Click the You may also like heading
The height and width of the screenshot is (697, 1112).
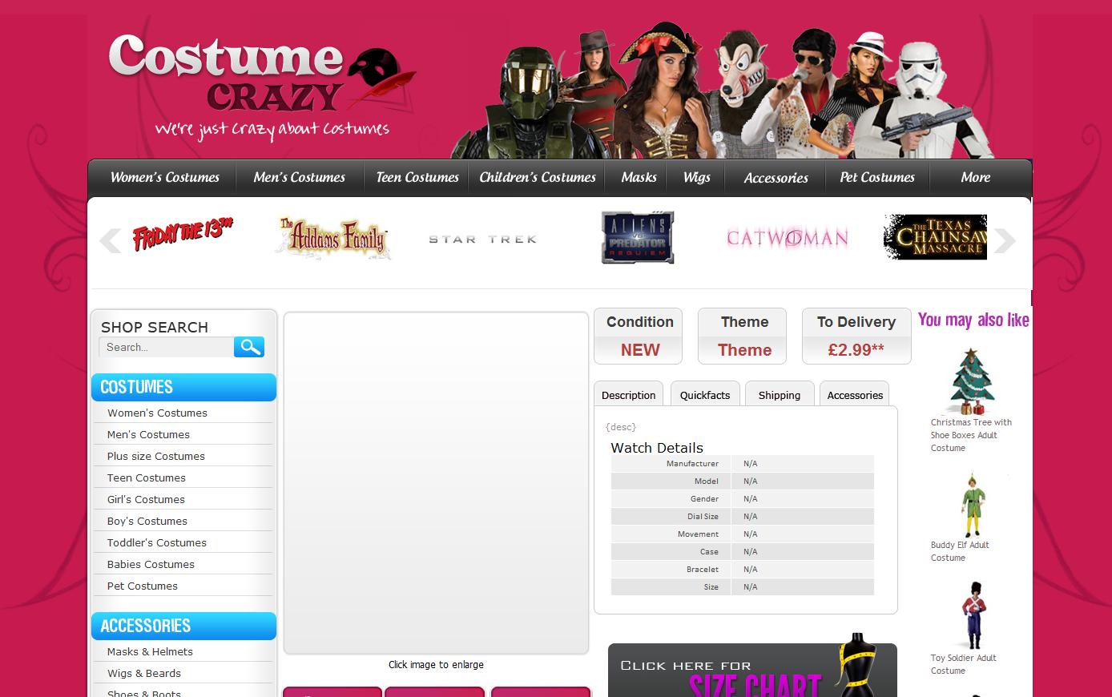point(973,320)
